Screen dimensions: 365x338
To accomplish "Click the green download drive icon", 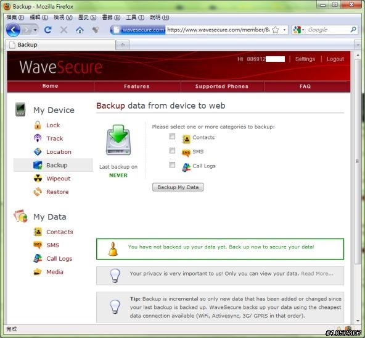I will [118, 140].
